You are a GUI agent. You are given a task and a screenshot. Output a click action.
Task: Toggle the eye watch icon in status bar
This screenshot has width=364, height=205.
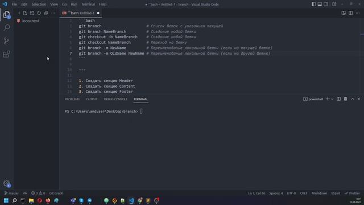pos(25,193)
